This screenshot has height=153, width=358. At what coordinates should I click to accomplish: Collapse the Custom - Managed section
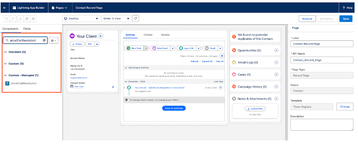[x=5, y=76]
